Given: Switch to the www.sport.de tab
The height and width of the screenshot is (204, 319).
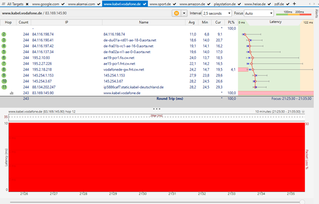Looking at the screenshot, I should 160,4.
